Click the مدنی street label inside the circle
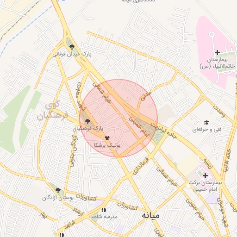237x237 pixels. [146, 96]
